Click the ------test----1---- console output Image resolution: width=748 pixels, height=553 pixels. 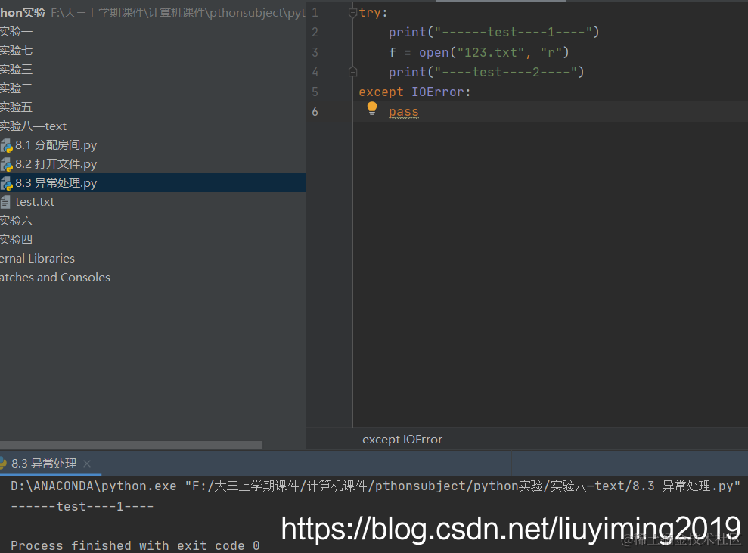click(x=82, y=506)
